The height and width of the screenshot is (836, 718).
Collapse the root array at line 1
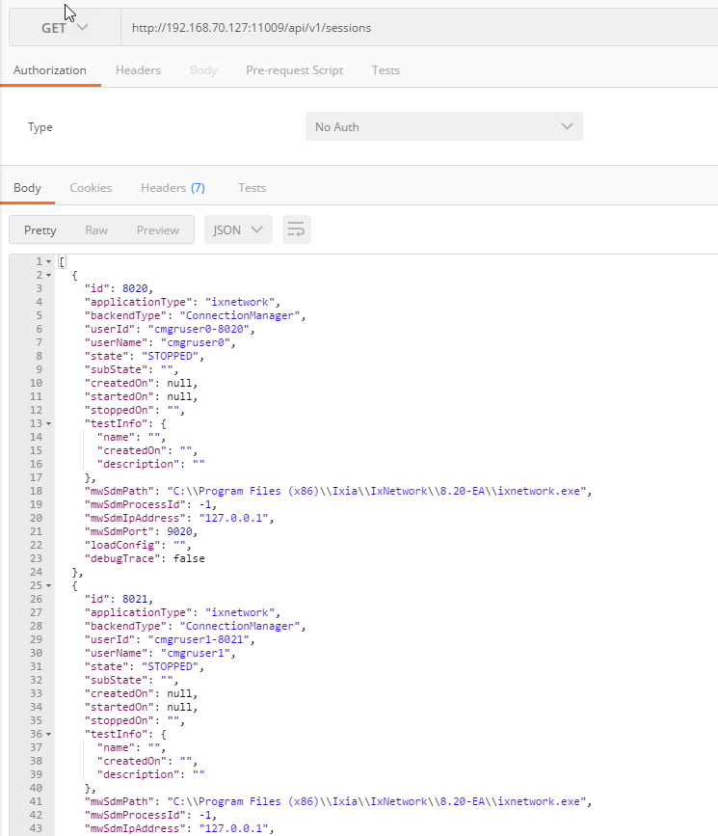49,262
